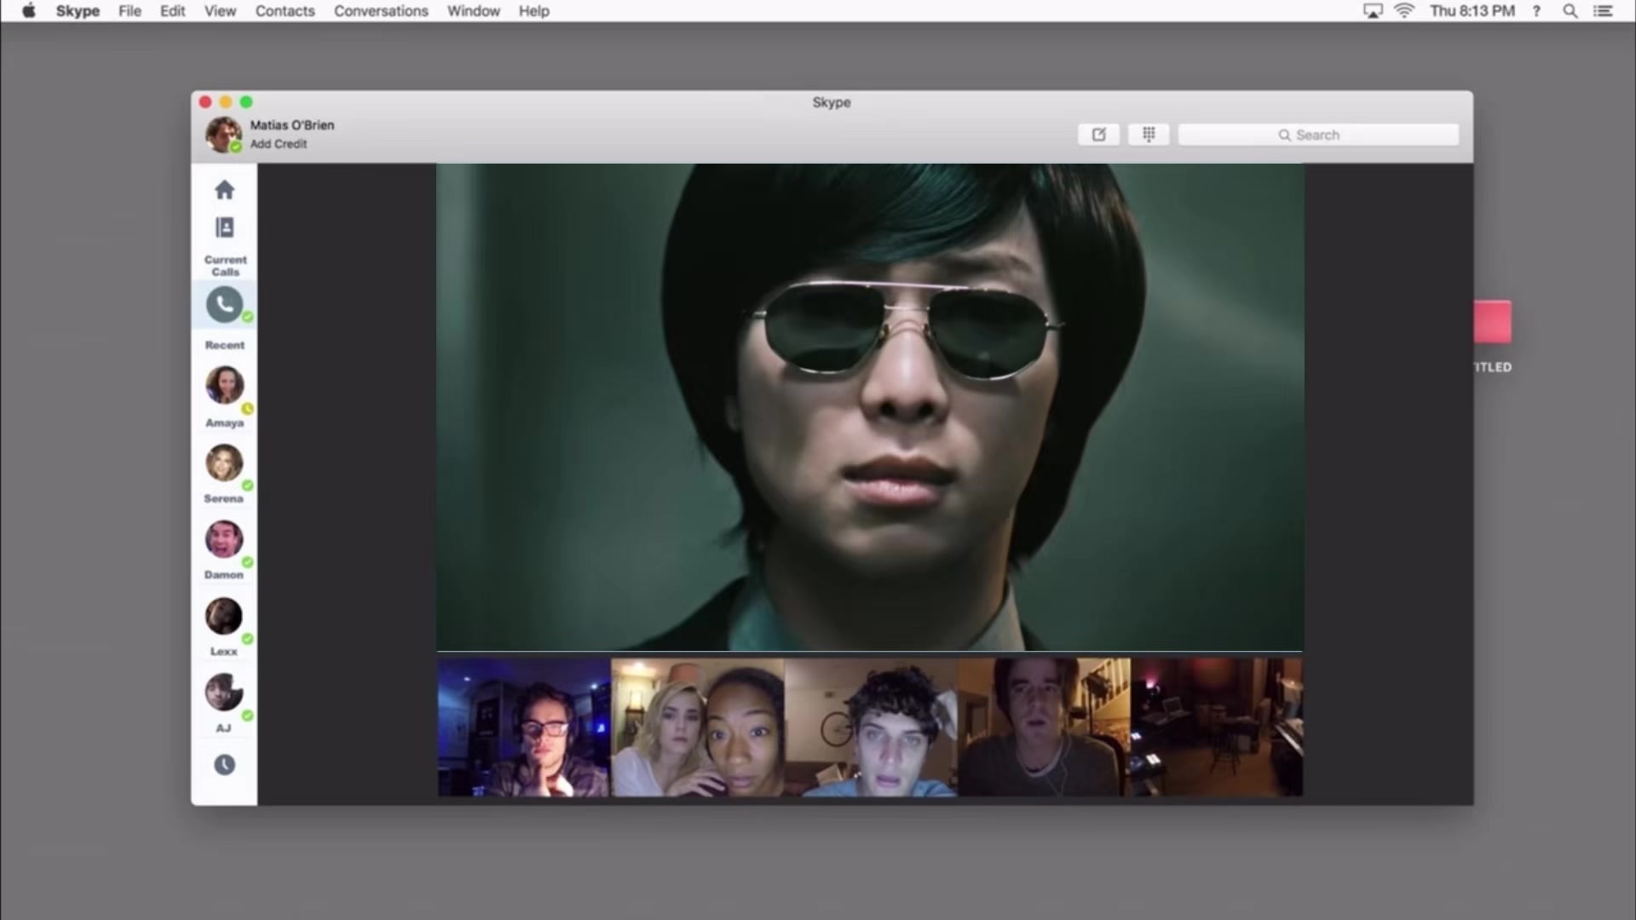Image resolution: width=1636 pixels, height=920 pixels.
Task: Open the View menu
Action: (220, 11)
